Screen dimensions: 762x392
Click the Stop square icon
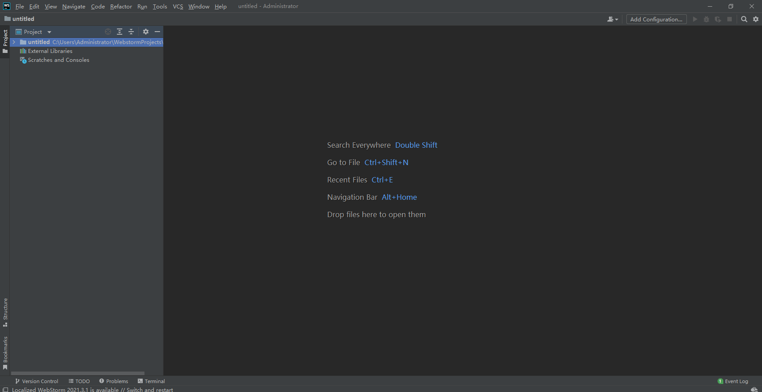click(x=730, y=19)
